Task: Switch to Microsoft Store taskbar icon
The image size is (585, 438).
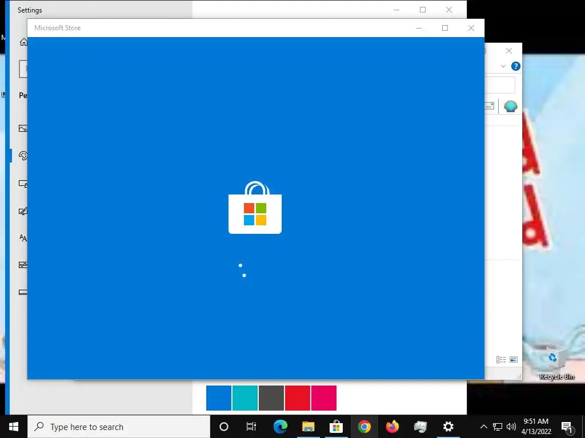Action: point(336,427)
